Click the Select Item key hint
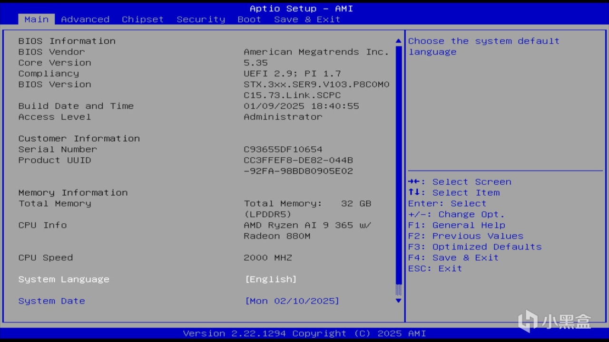The image size is (609, 342). (x=454, y=193)
